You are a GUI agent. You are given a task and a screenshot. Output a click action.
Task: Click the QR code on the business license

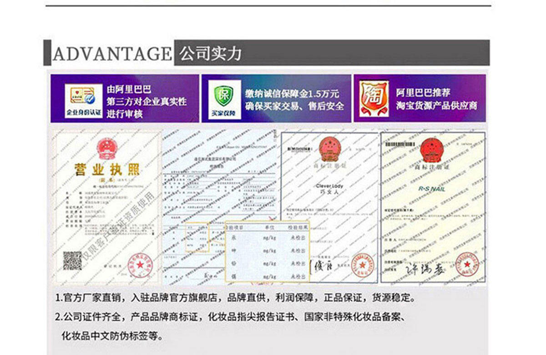(x=72, y=260)
